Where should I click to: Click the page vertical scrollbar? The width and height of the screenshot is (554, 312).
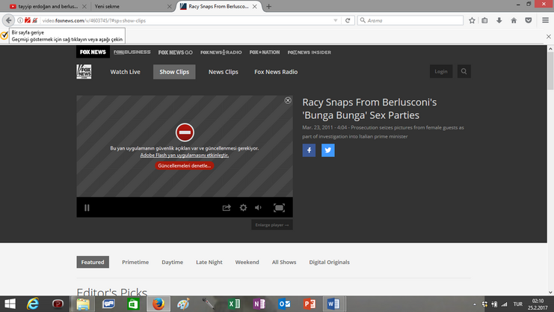(550, 71)
